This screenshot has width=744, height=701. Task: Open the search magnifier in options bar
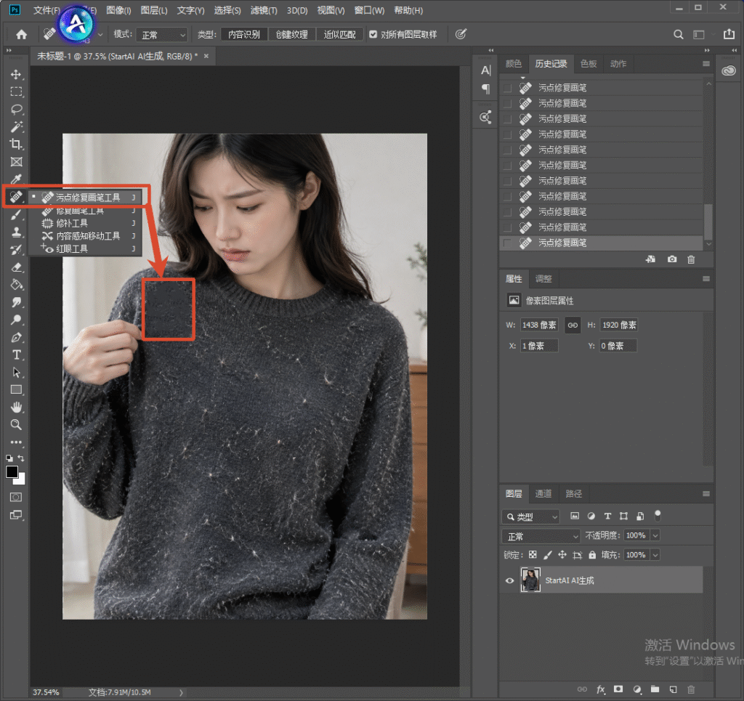(x=679, y=35)
